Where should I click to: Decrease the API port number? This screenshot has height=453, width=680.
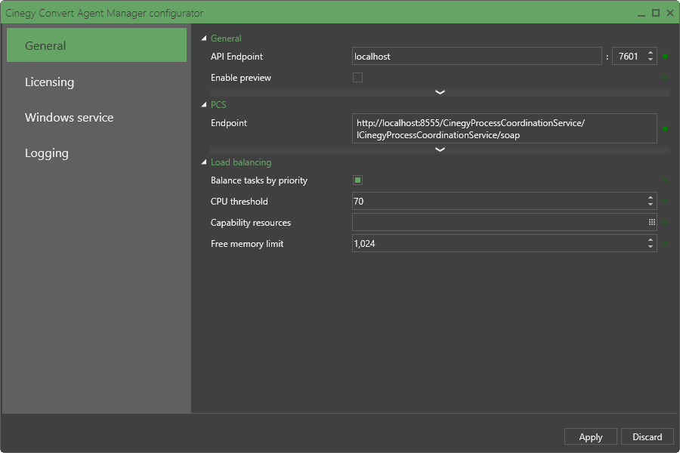651,60
